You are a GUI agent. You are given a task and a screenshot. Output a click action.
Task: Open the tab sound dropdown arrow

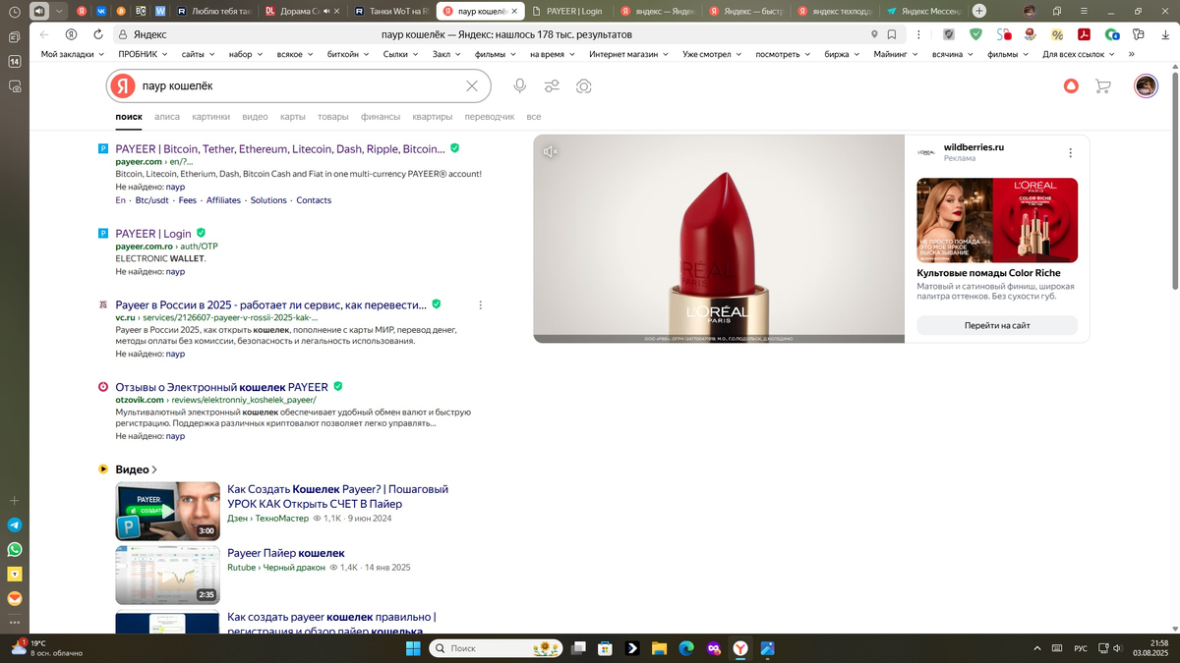point(58,11)
